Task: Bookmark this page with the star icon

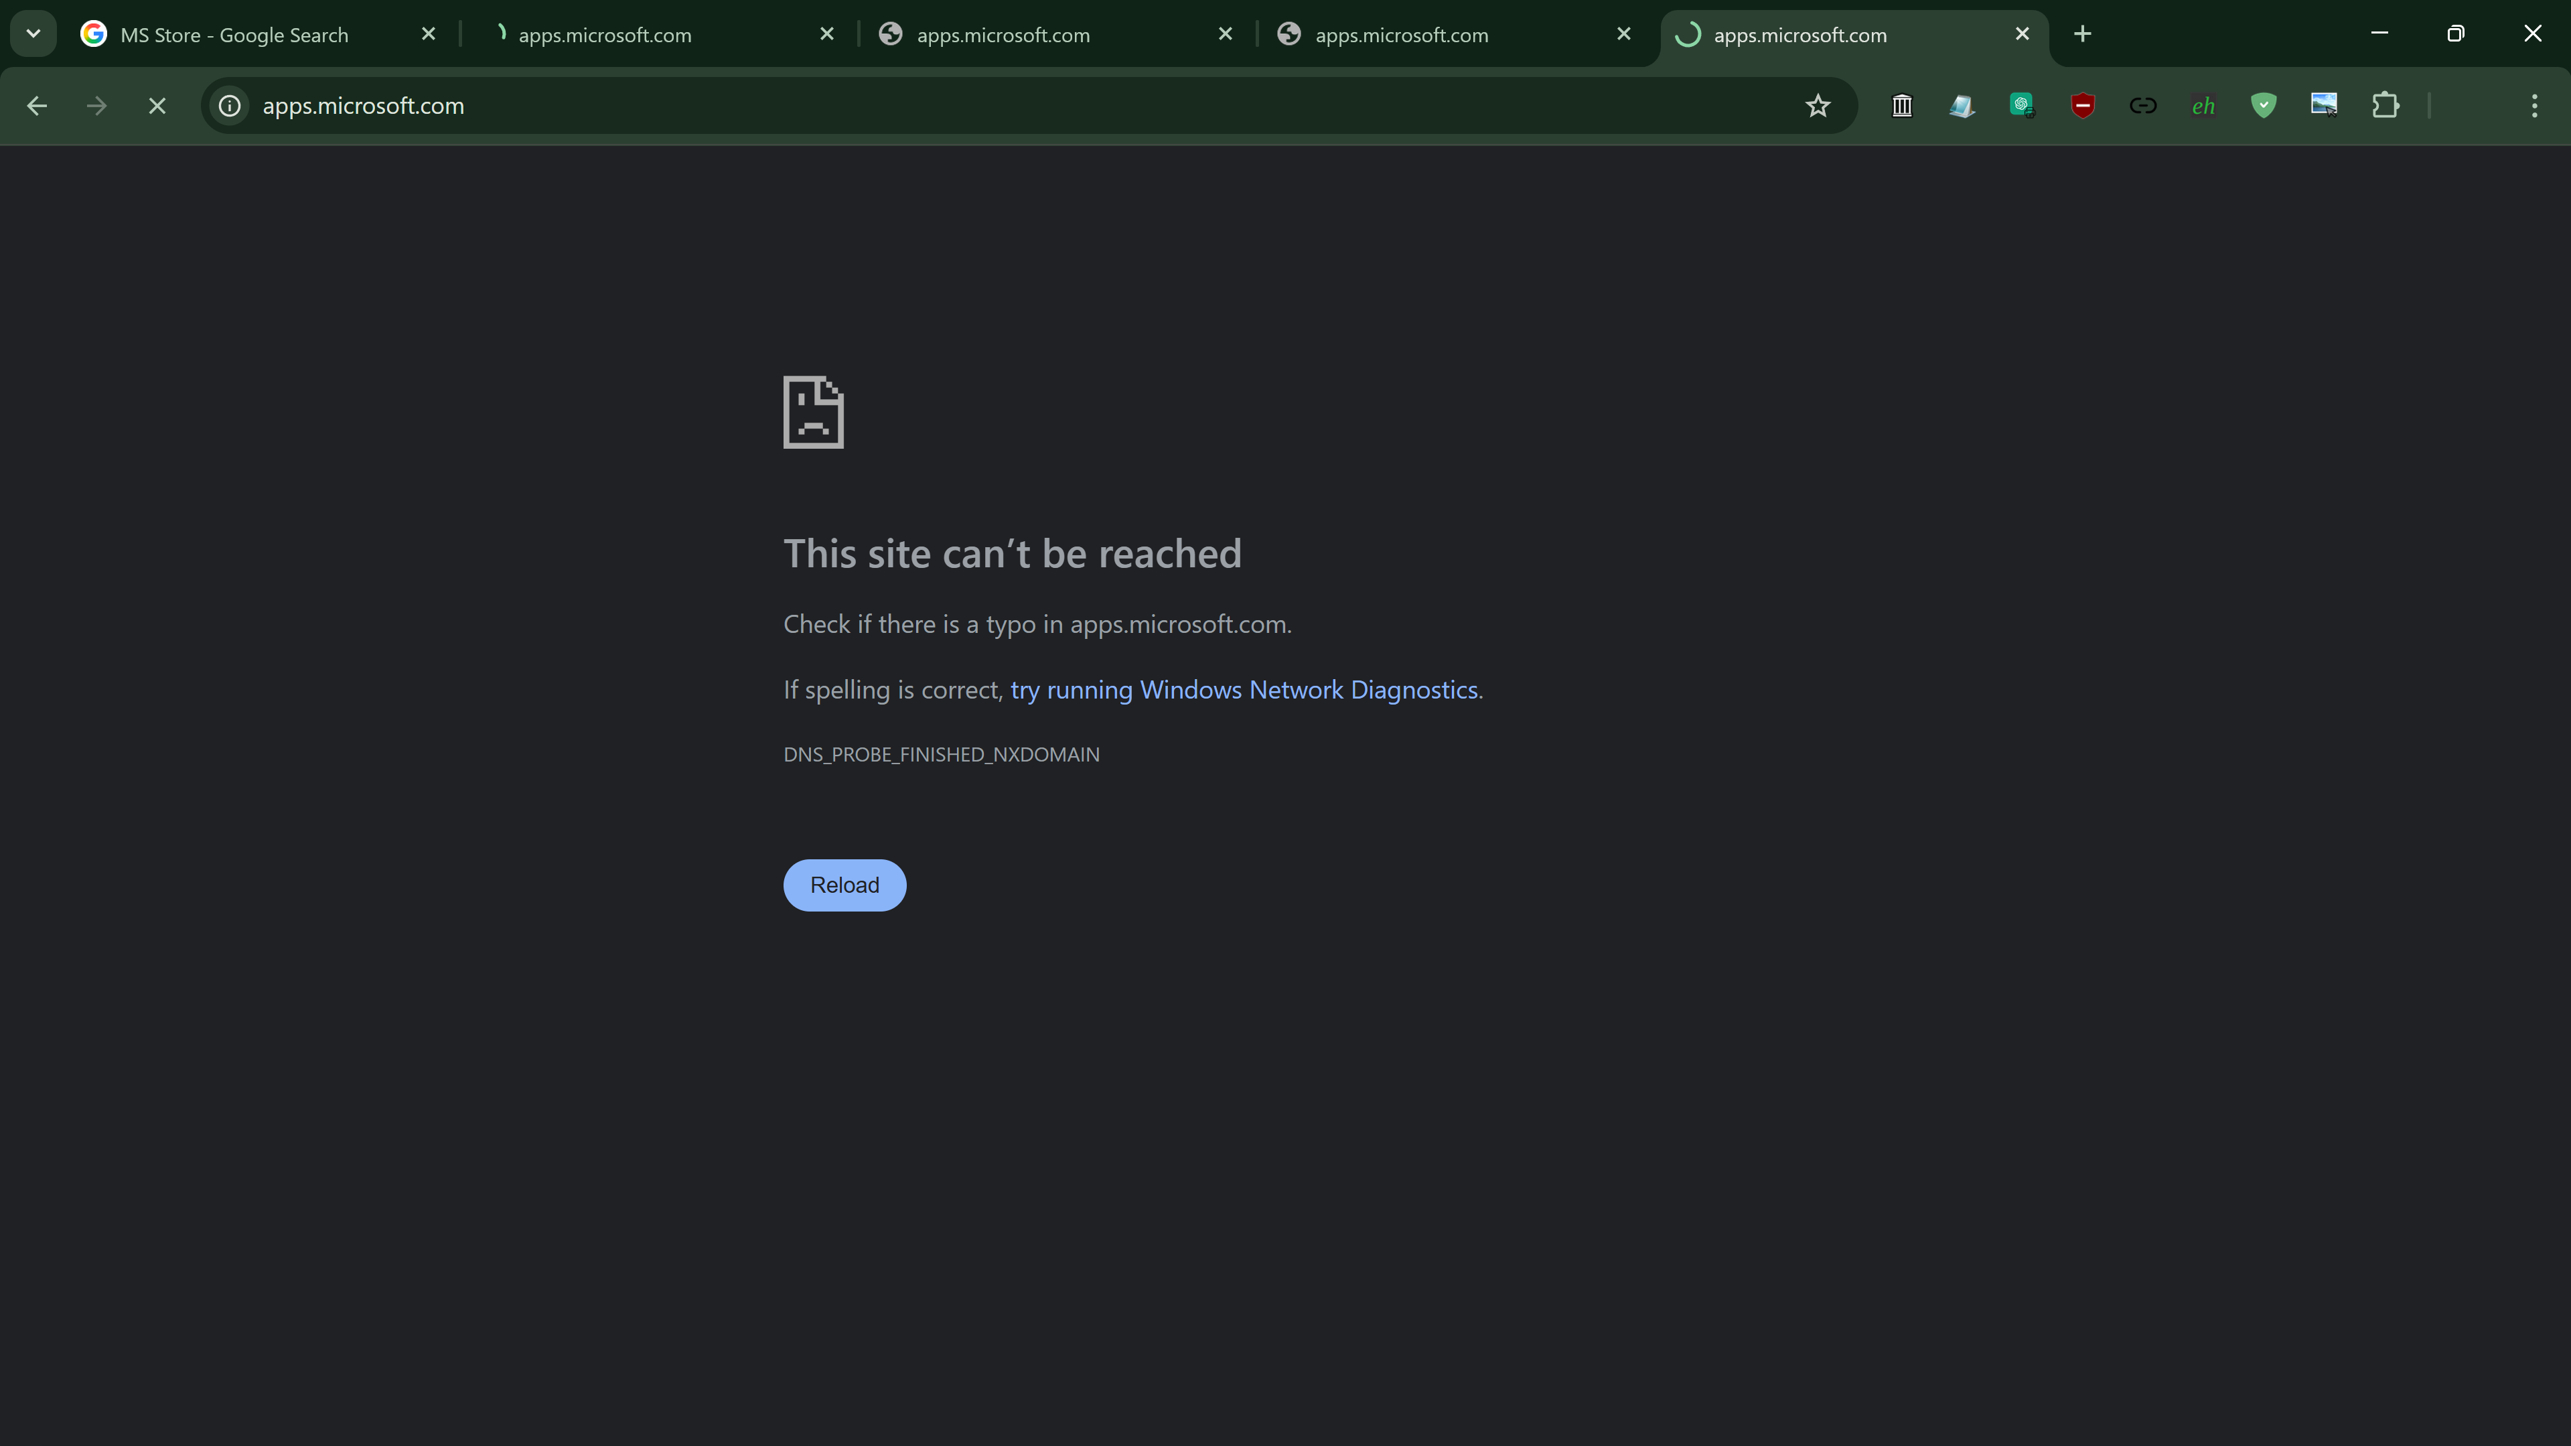Action: click(x=1818, y=106)
